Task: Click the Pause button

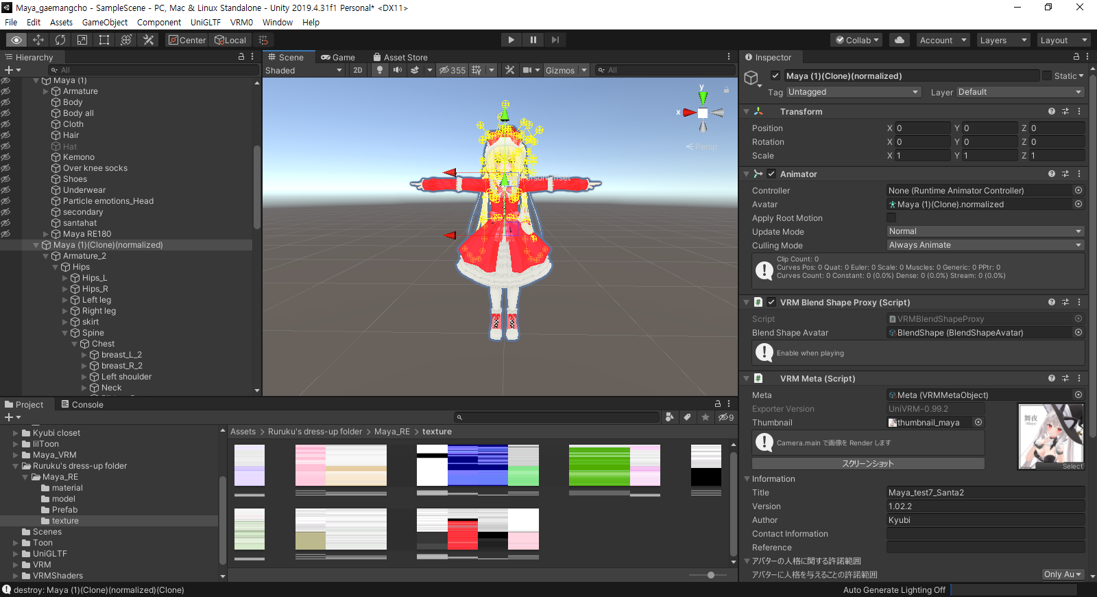Action: [x=533, y=40]
